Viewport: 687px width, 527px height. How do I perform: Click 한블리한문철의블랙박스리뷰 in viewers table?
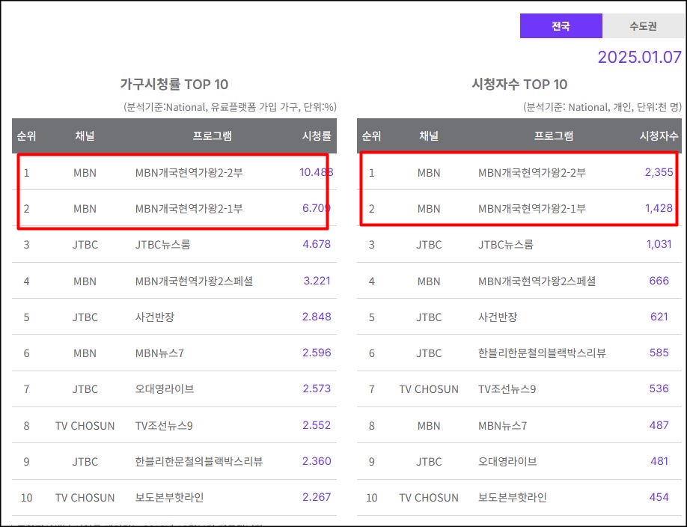[542, 353]
